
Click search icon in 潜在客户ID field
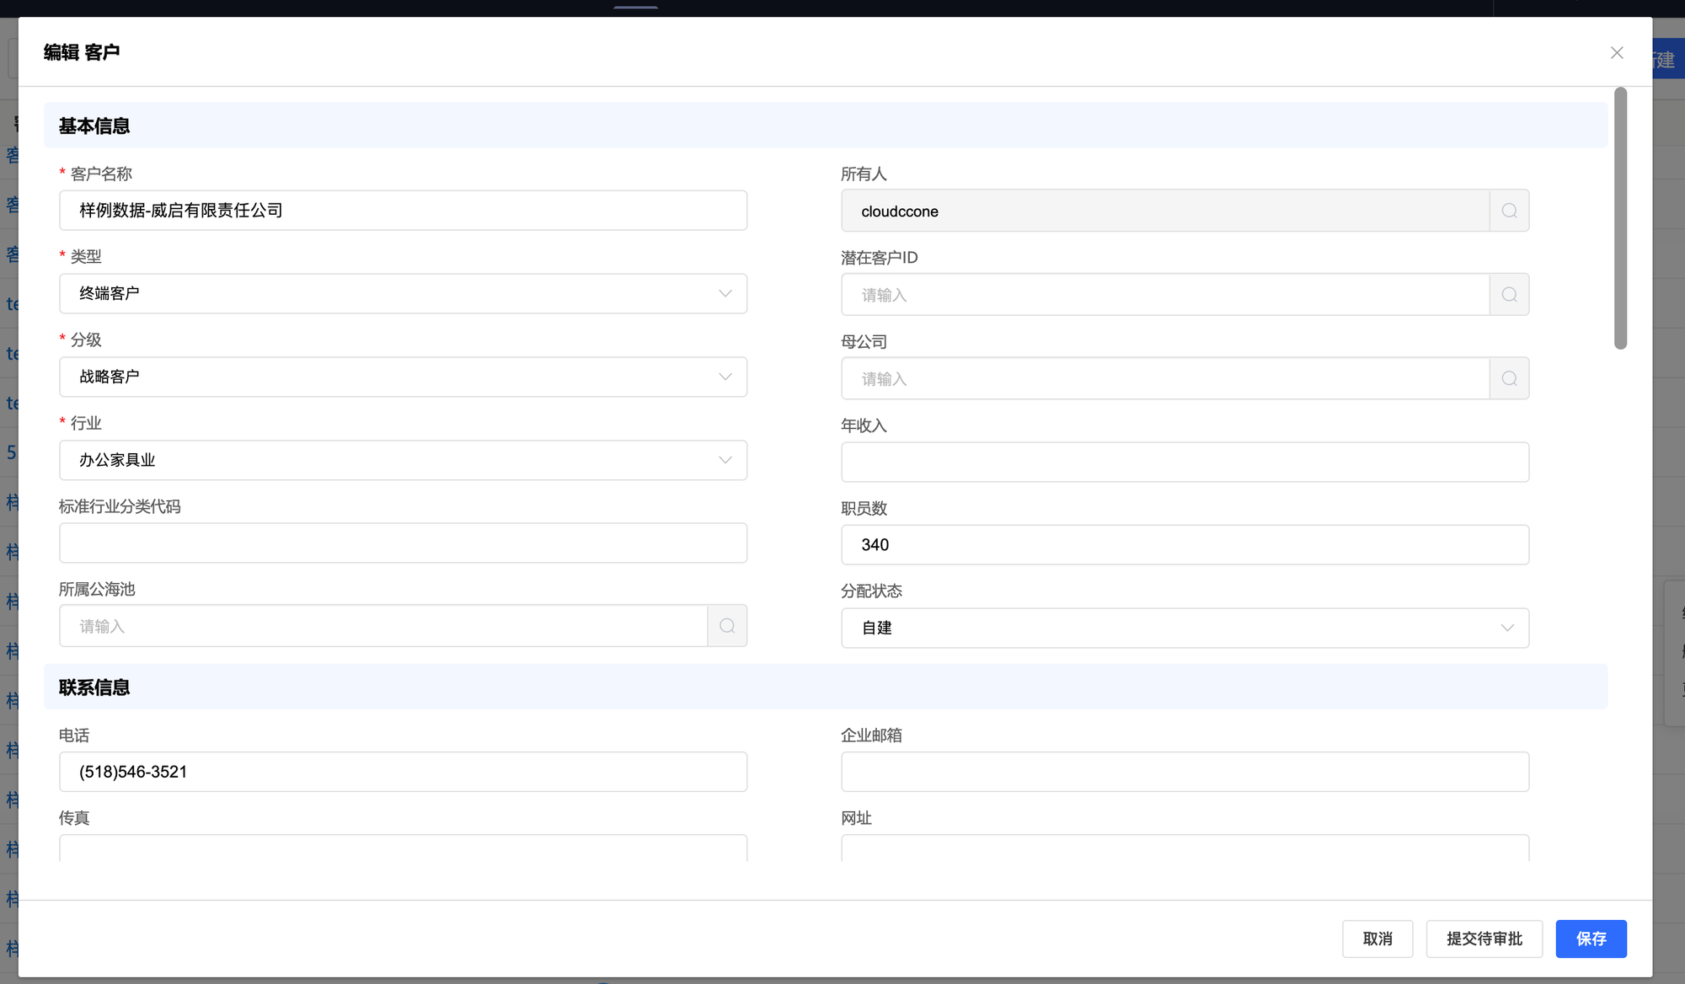point(1509,295)
